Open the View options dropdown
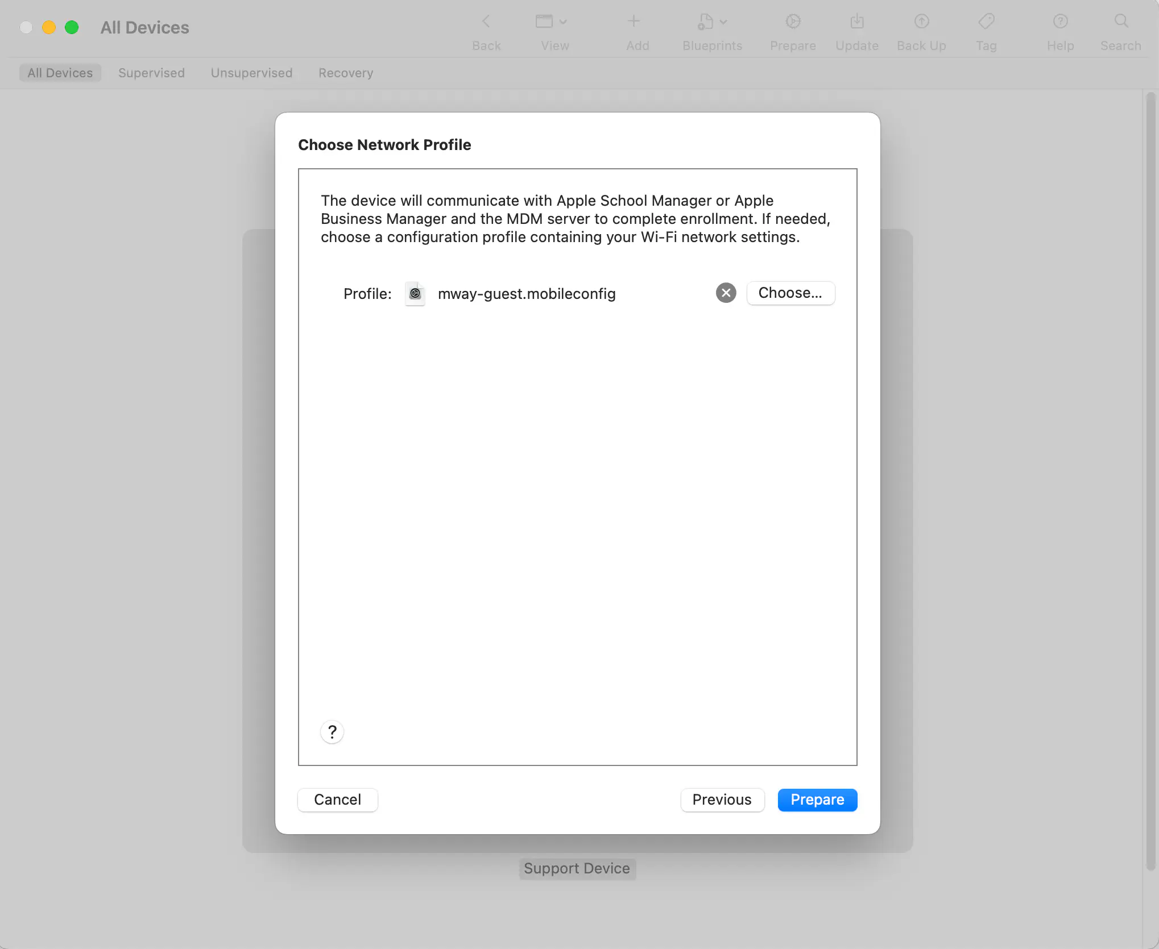 click(562, 22)
